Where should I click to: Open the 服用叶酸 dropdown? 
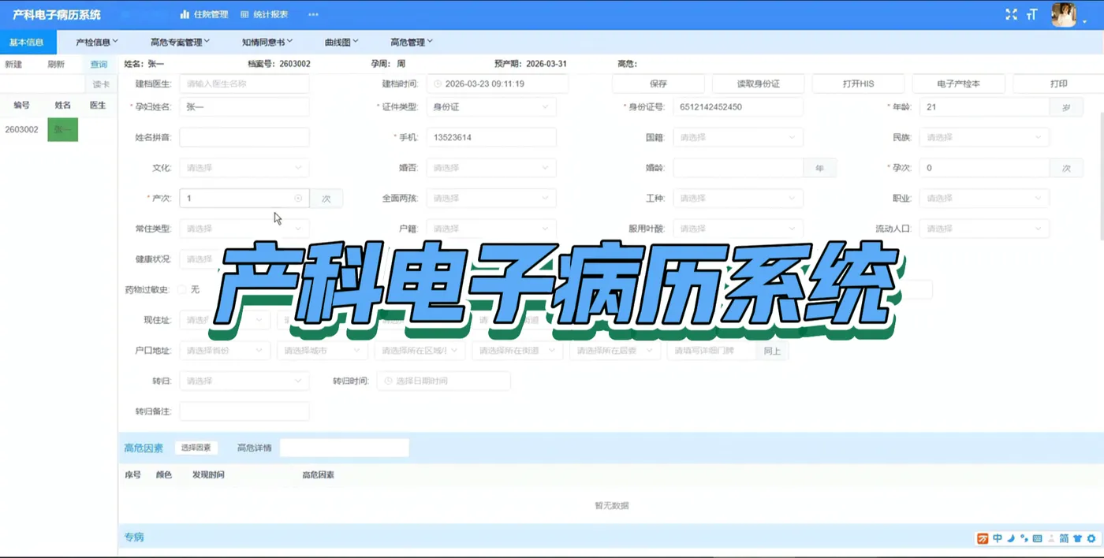click(737, 229)
